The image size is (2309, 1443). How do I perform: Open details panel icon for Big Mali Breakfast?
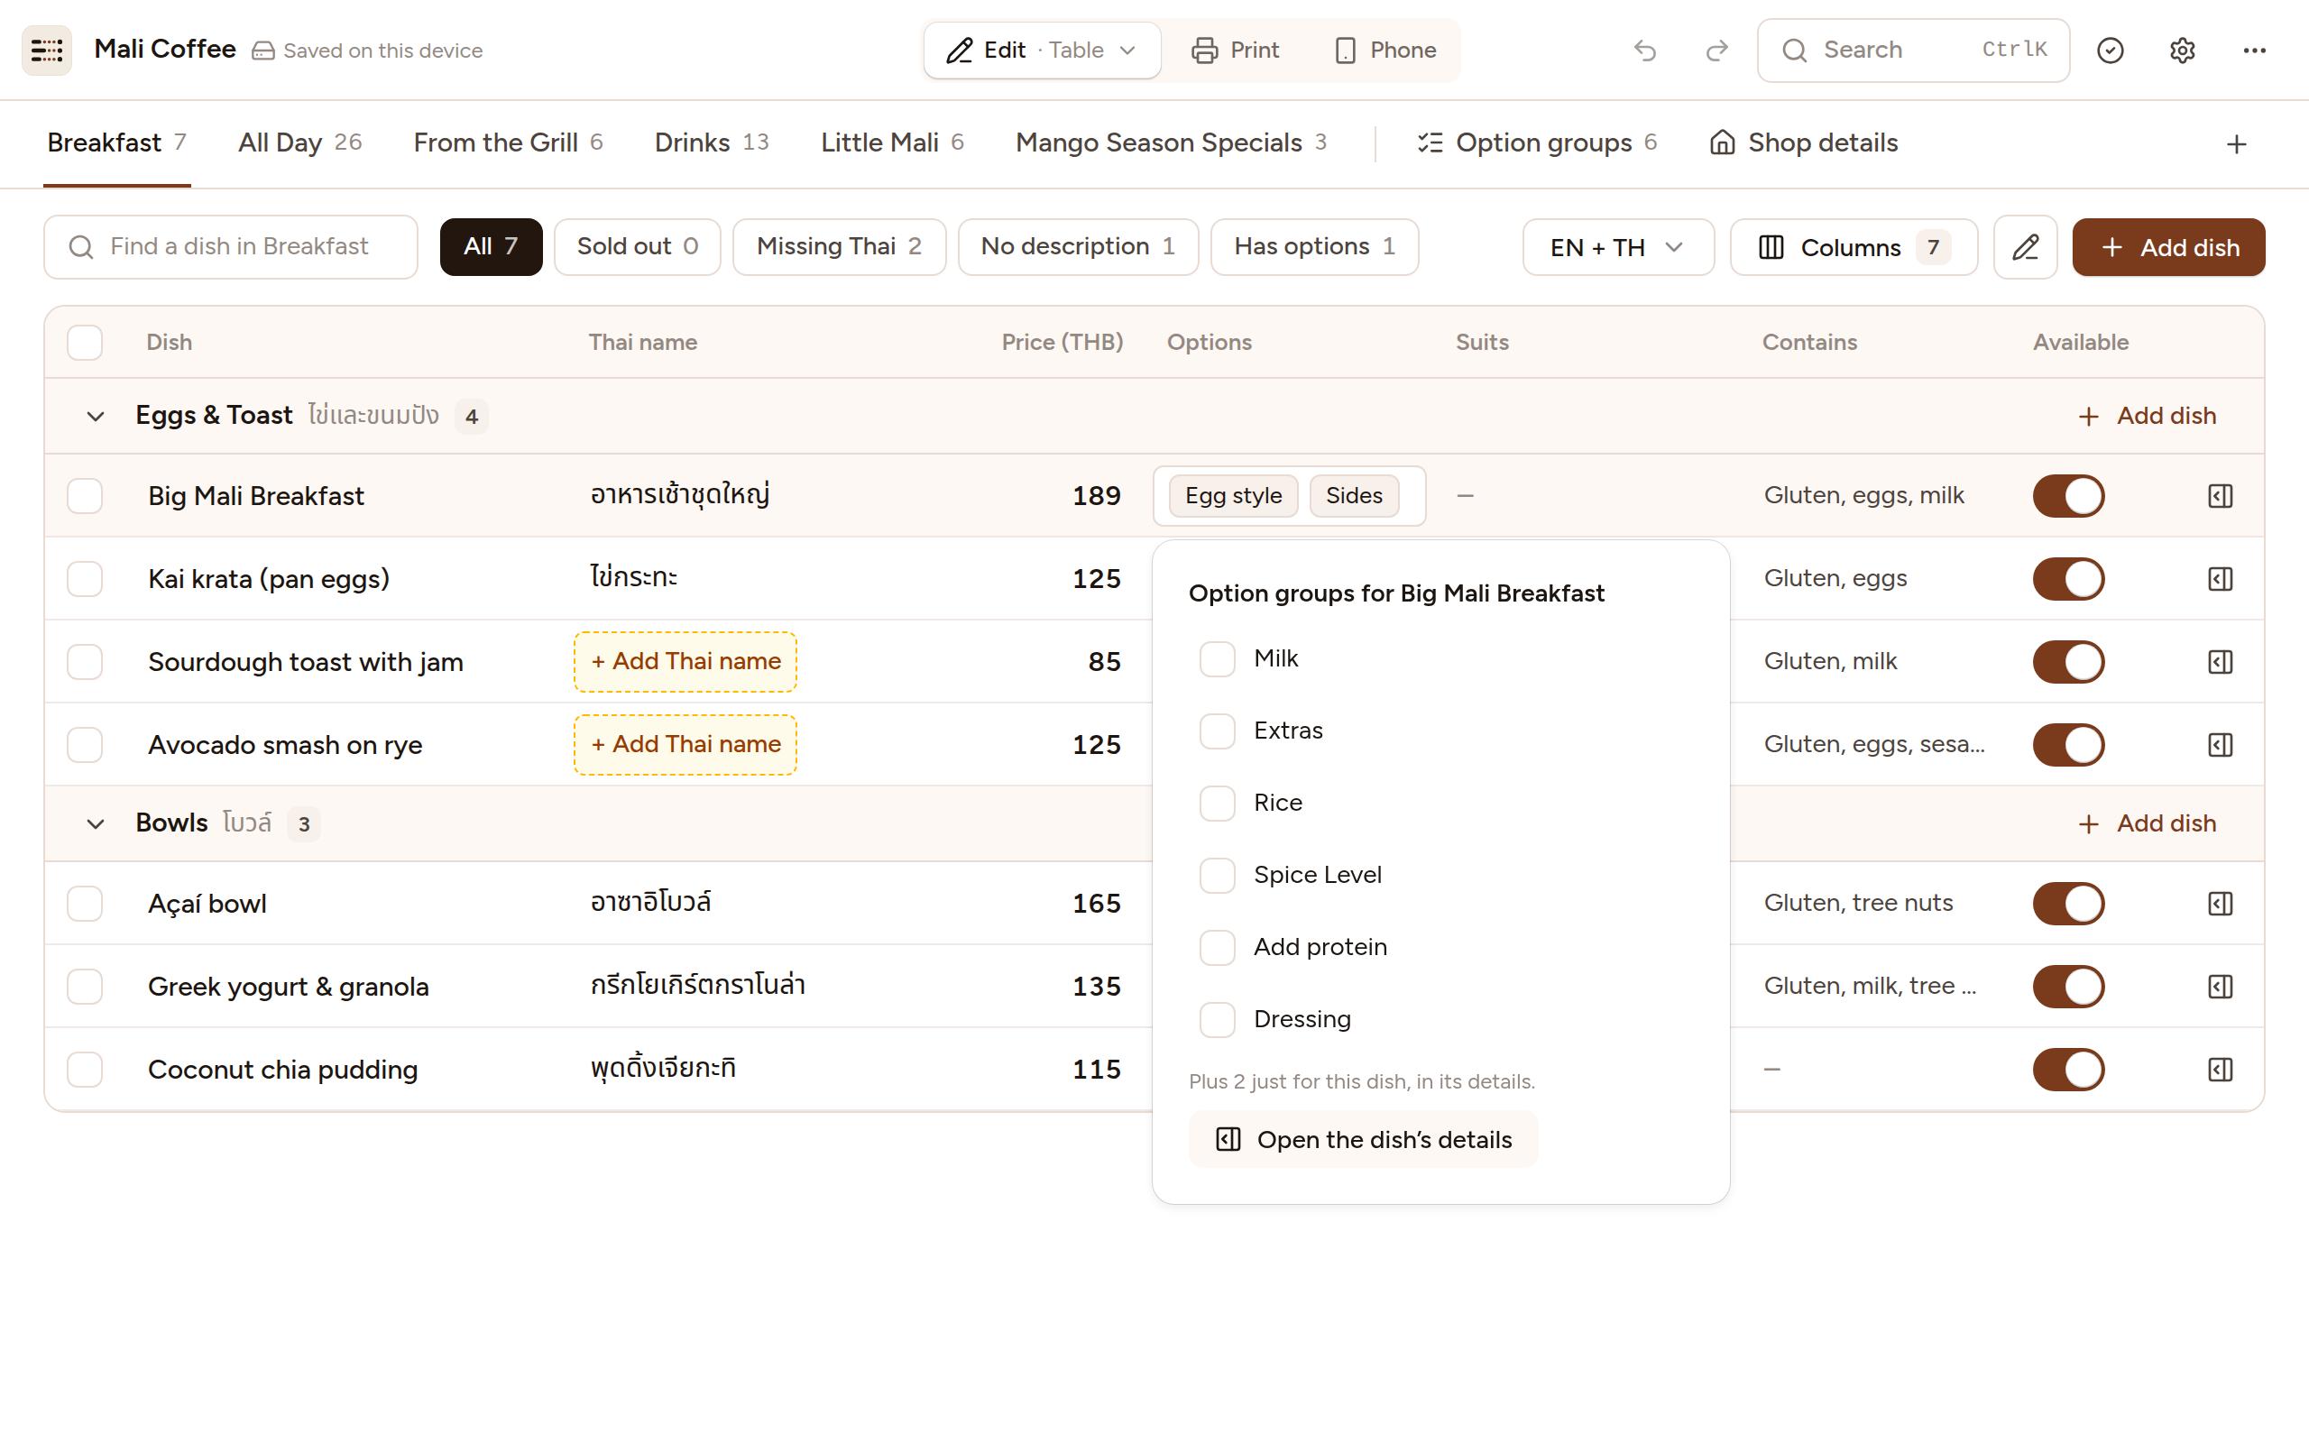[x=2221, y=495]
